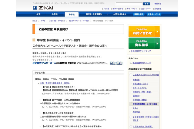
Task: Click the circle arrow icon beside Z会進学教室(首都圏)
Action: (131, 127)
